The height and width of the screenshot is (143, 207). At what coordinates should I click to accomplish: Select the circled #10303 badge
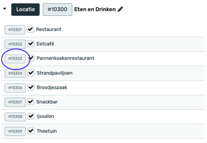[x=15, y=59]
